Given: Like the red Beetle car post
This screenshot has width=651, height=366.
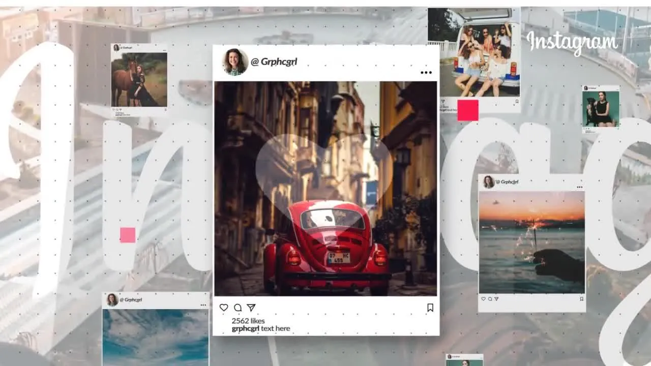Looking at the screenshot, I should point(224,308).
